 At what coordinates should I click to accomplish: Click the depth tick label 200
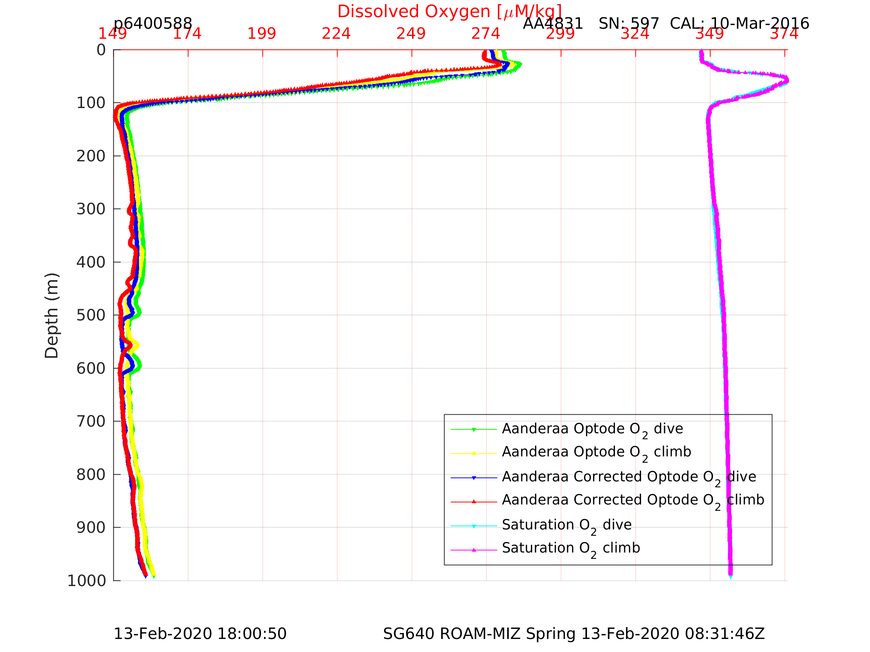[91, 156]
